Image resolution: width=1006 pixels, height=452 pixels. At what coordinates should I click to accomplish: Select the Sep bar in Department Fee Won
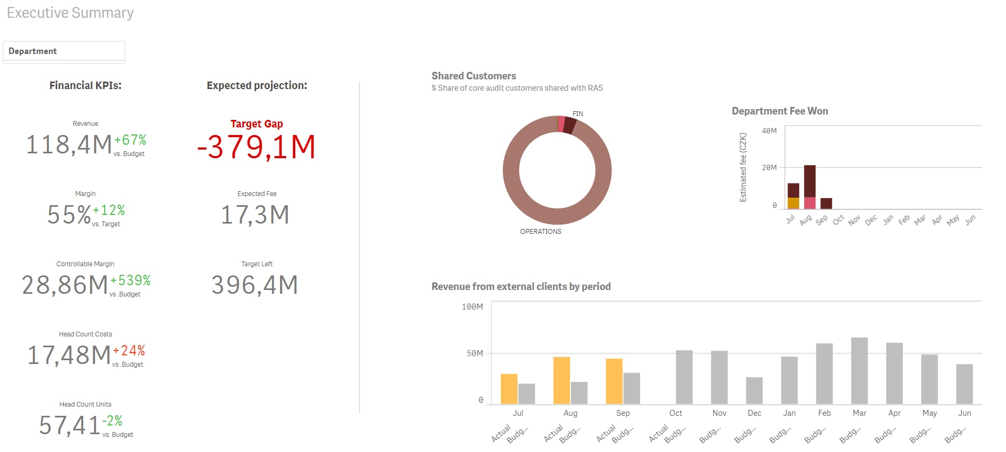click(x=826, y=204)
